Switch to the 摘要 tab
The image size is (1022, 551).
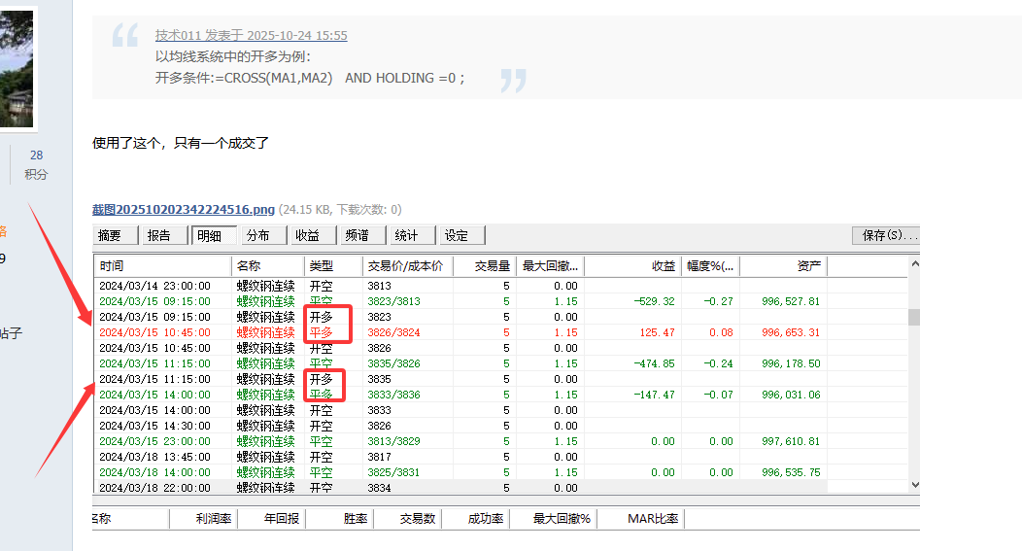coord(116,235)
